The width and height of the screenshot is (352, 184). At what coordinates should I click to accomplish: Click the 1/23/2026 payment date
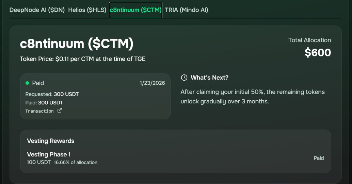click(152, 83)
